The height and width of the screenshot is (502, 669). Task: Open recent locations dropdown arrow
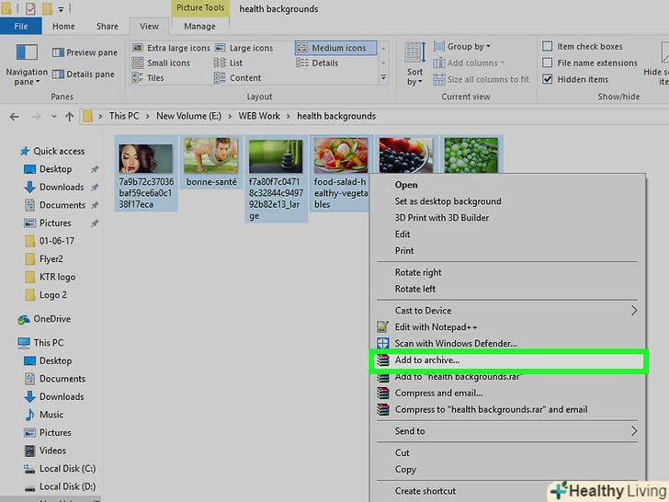click(53, 116)
